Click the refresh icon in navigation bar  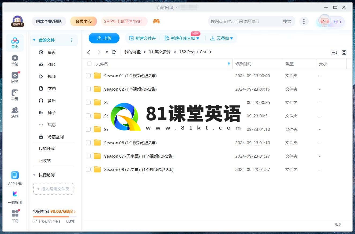coord(114,52)
